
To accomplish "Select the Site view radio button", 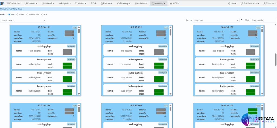I will point(9,14).
